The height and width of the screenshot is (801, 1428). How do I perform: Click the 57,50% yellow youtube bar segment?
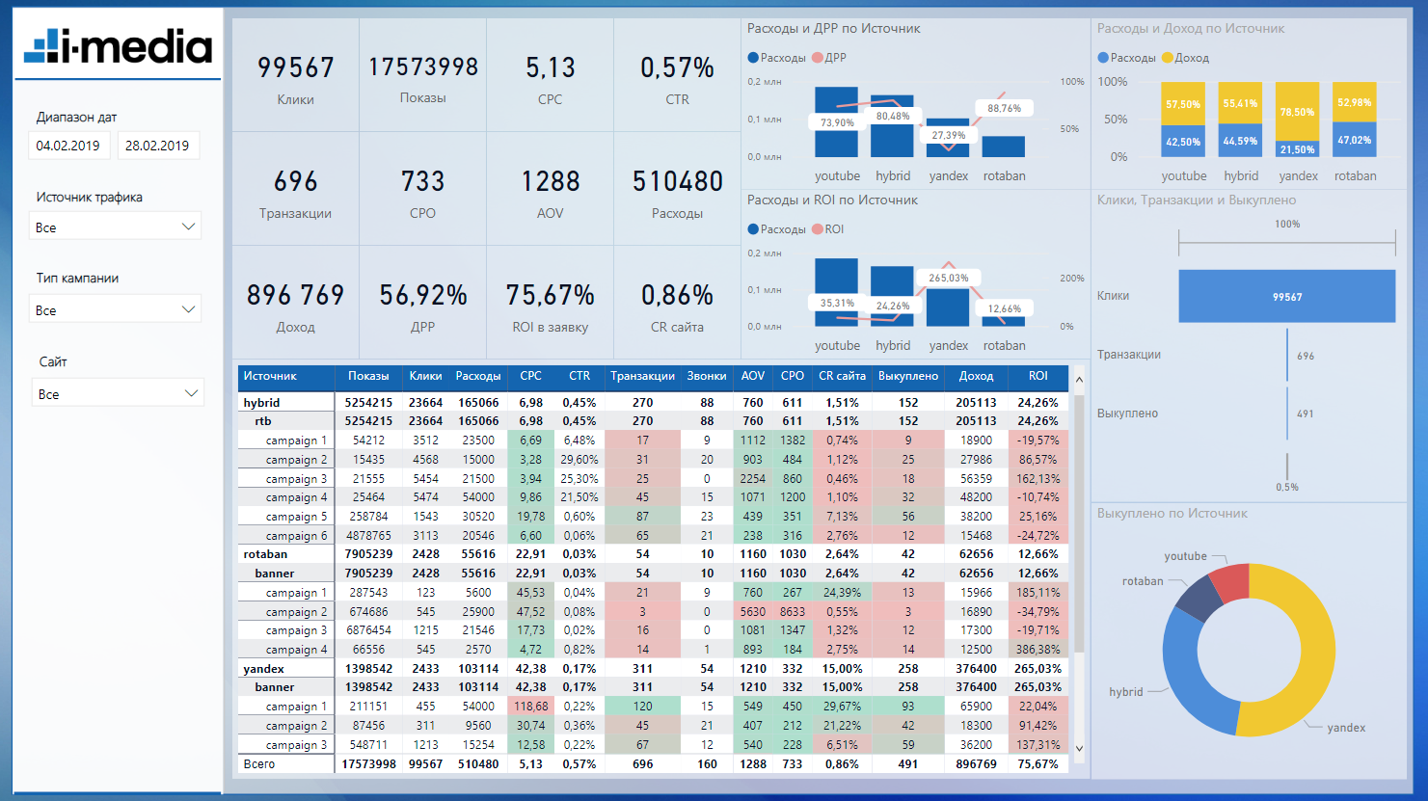(x=1184, y=104)
